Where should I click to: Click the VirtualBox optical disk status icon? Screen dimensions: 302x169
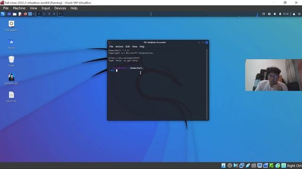[x=230, y=166]
